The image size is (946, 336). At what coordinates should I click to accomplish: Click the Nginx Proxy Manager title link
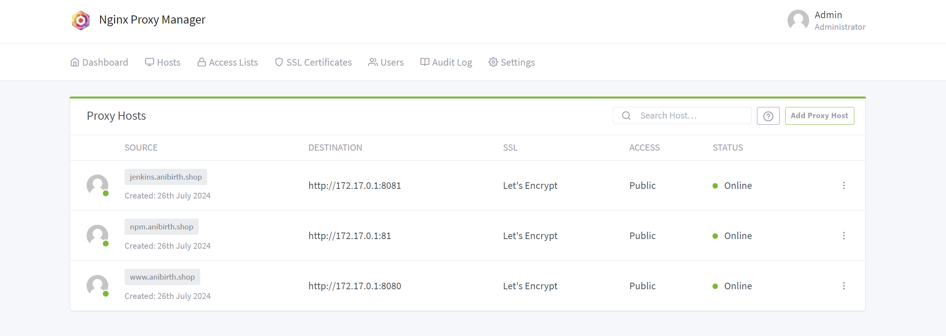pos(152,20)
